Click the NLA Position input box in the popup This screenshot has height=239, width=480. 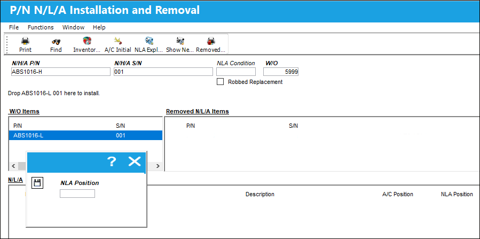(x=77, y=194)
